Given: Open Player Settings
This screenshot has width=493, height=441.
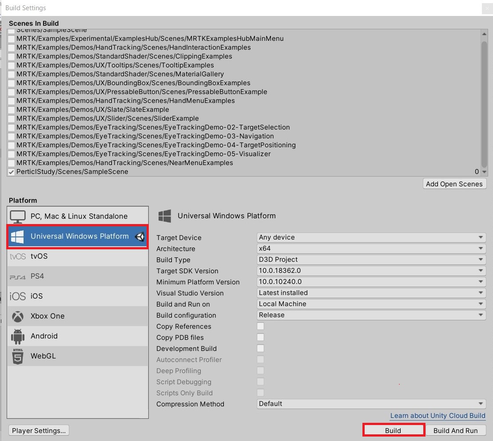Looking at the screenshot, I should [x=39, y=430].
